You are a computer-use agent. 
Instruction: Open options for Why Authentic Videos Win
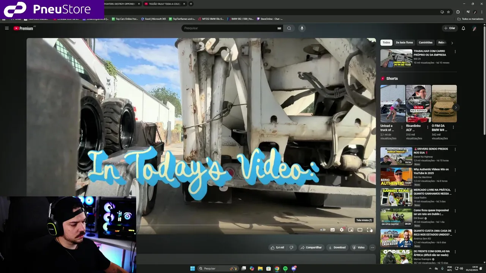click(455, 170)
